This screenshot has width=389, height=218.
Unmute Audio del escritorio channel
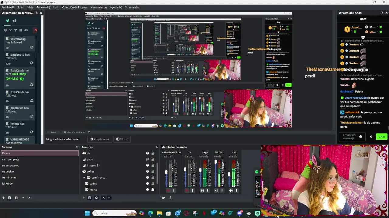tap(168, 190)
